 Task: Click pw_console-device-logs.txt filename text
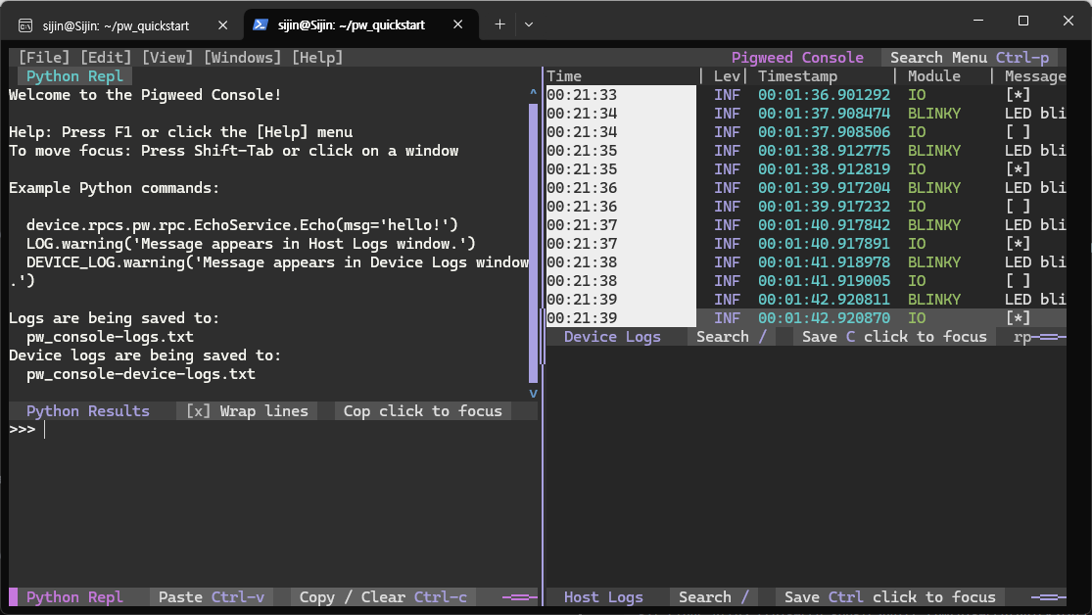point(141,374)
